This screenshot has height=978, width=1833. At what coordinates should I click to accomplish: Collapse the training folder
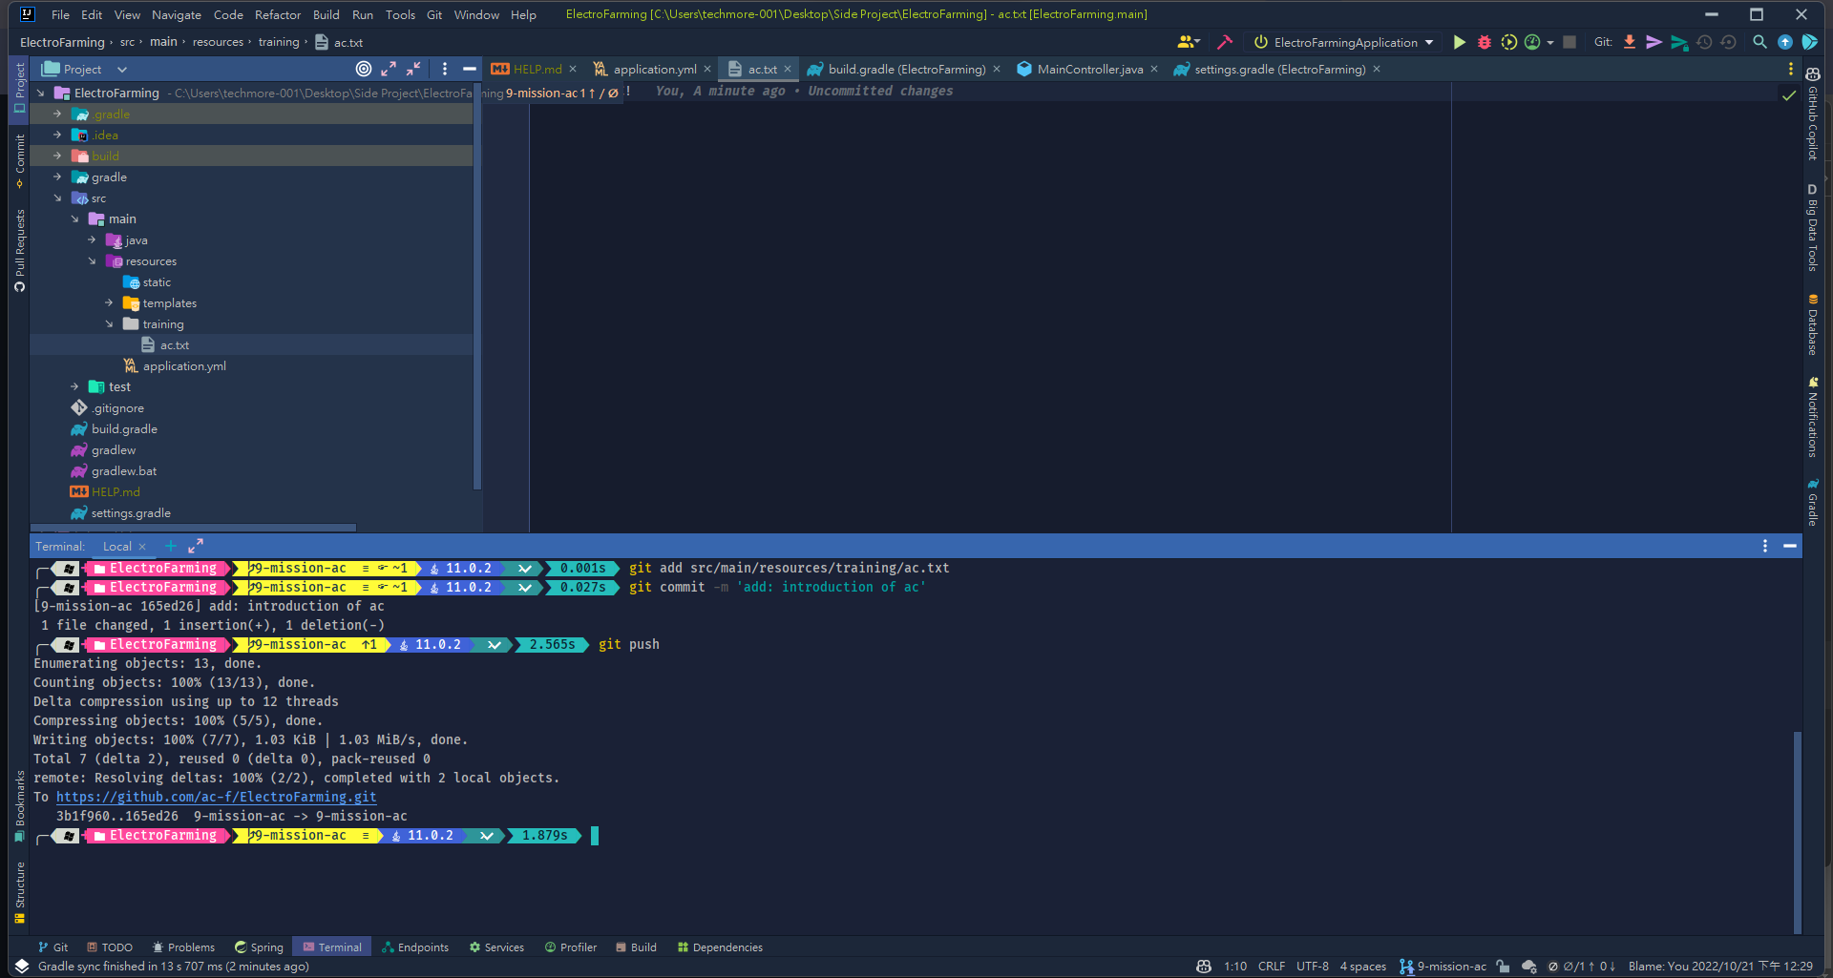[109, 324]
